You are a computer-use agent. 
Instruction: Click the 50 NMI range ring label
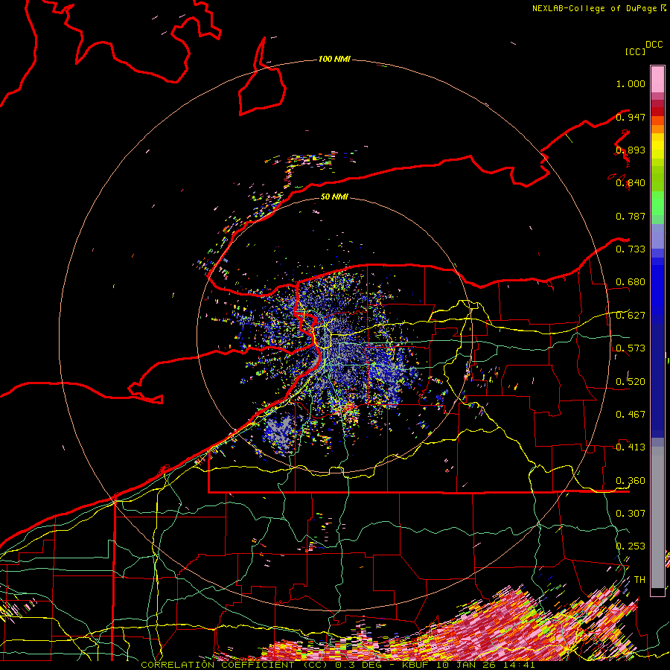point(334,197)
